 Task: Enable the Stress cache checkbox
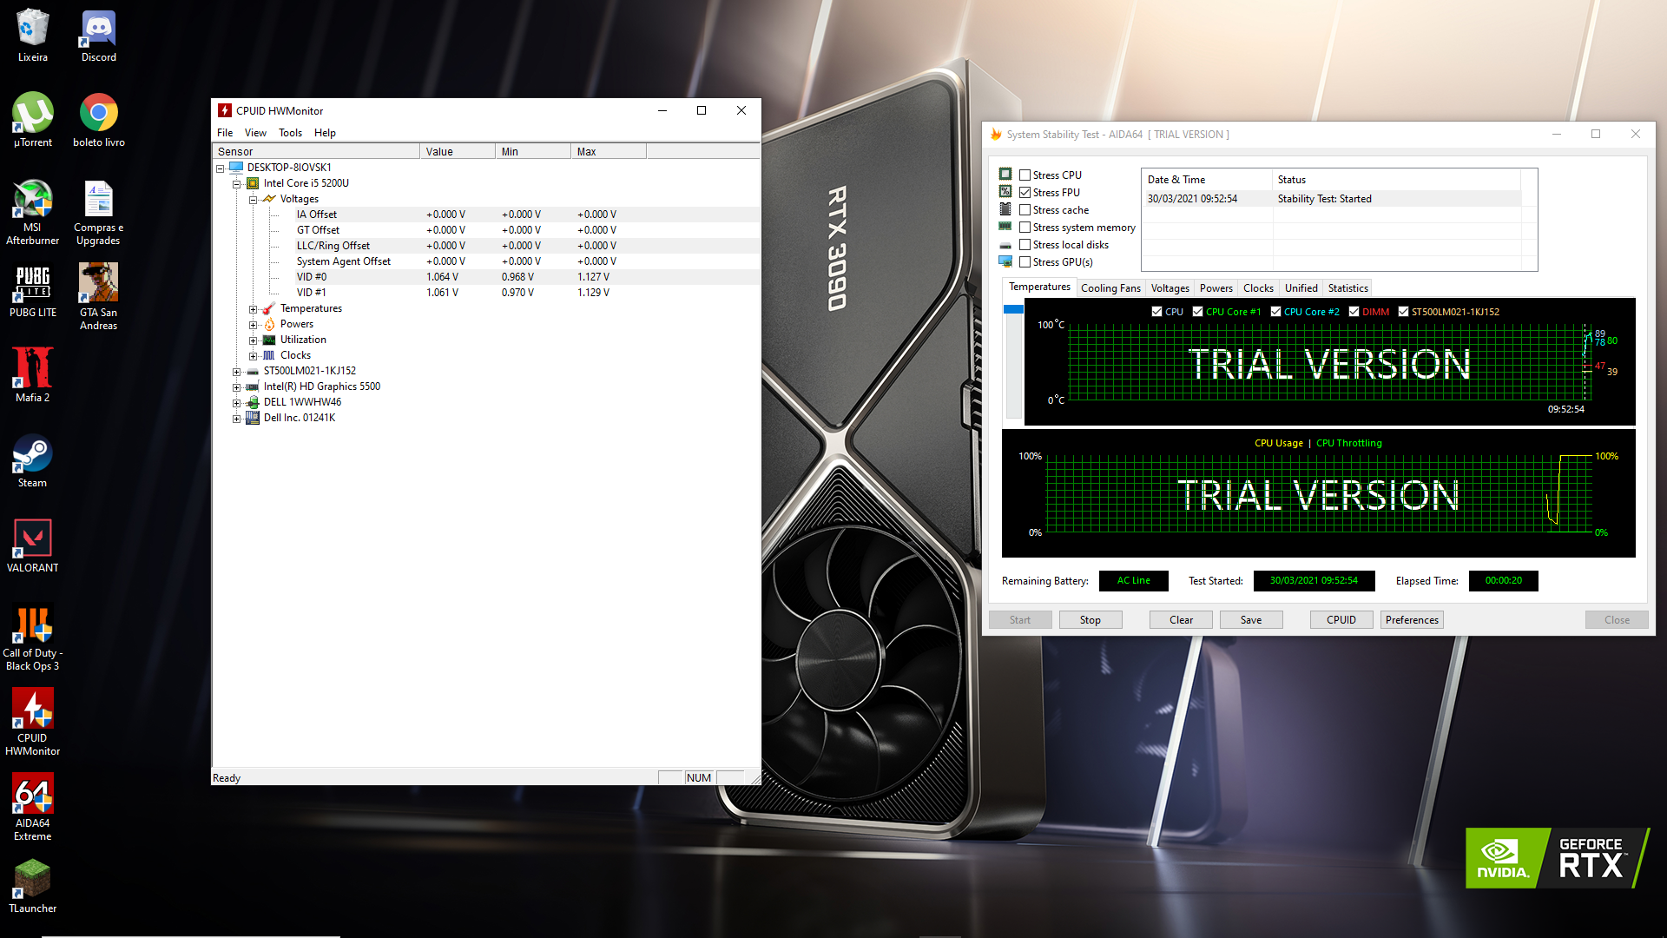pos(1025,209)
